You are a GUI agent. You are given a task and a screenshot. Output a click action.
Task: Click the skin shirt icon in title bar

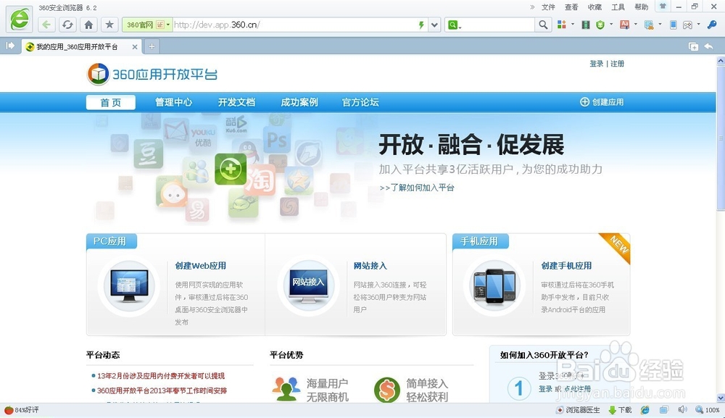point(663,7)
